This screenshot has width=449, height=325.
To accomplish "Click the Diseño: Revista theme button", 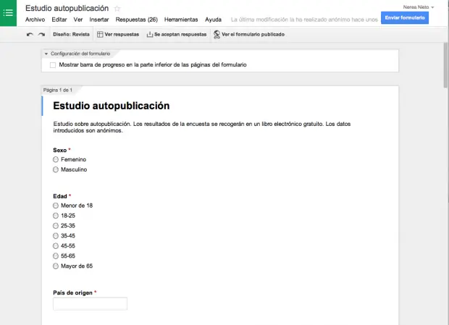I will point(71,34).
